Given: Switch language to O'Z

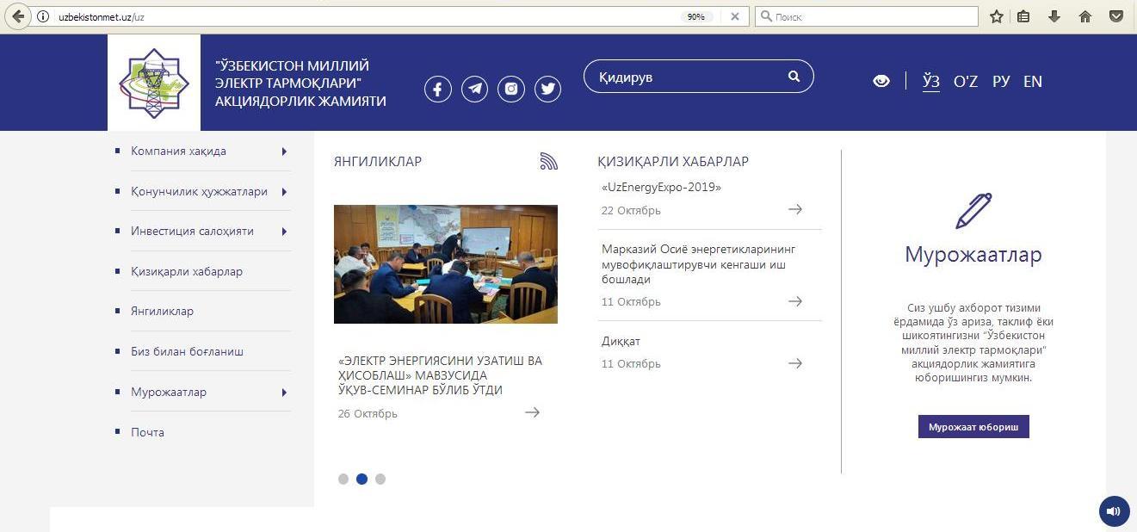Looking at the screenshot, I should coord(966,81).
